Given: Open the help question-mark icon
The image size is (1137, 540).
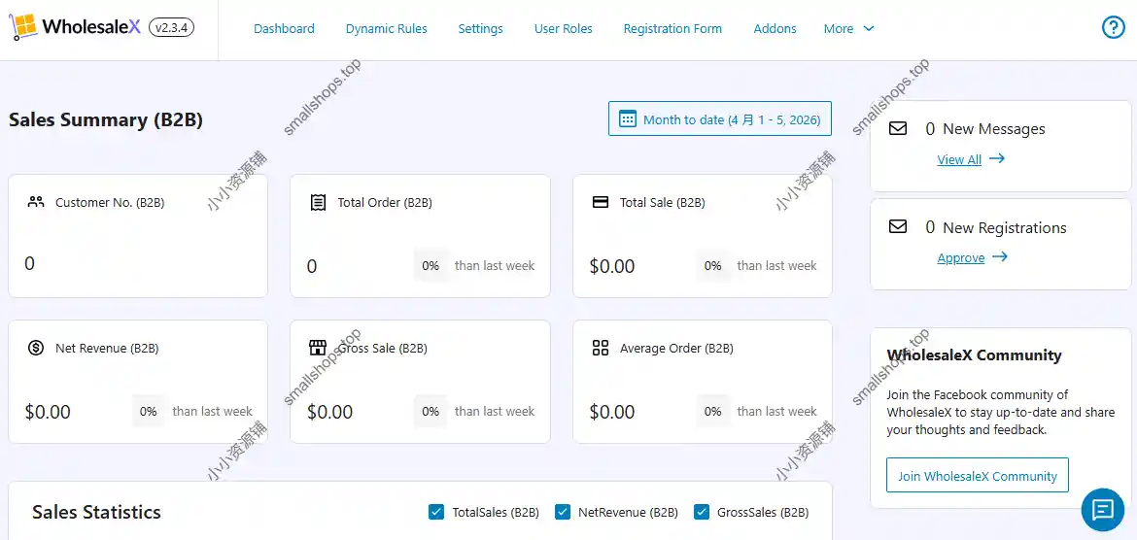Looking at the screenshot, I should (1113, 27).
